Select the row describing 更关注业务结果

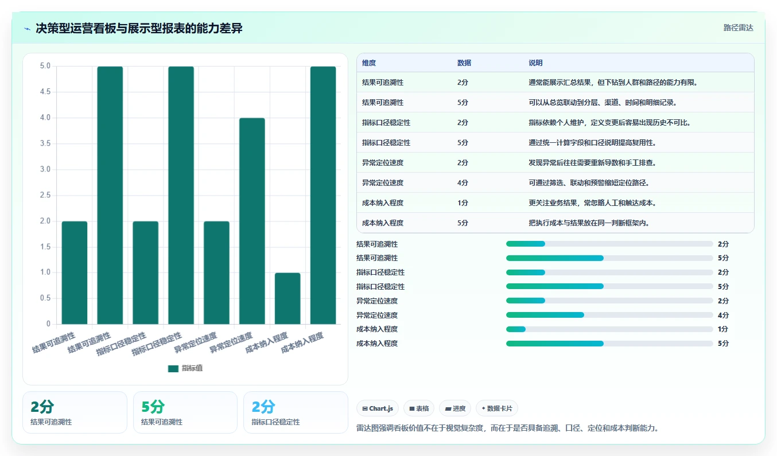click(555, 203)
